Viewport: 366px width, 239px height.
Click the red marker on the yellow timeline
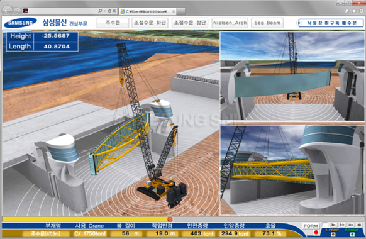[x=170, y=219]
